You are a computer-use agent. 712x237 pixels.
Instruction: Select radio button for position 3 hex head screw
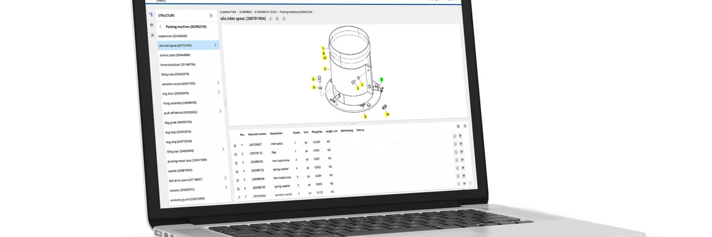pos(236,163)
